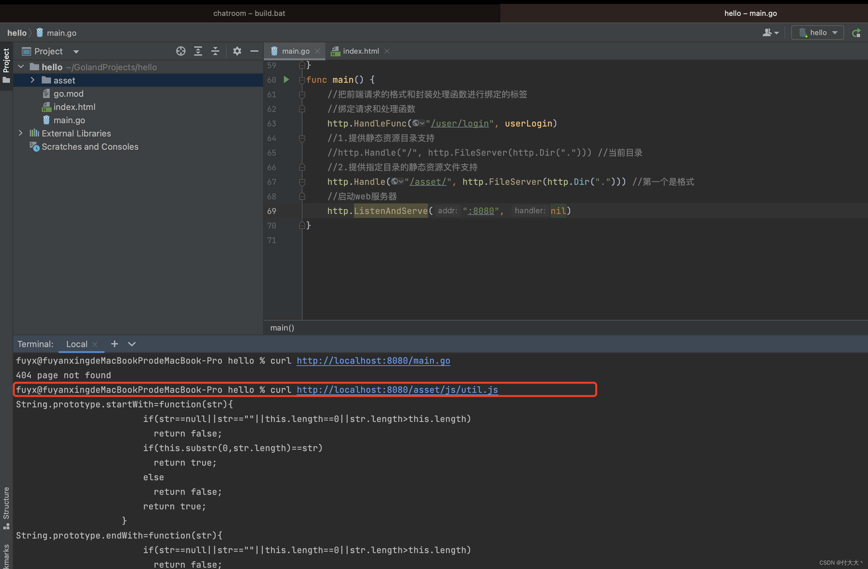
Task: Hide the Project panel with minus icon
Action: (x=254, y=51)
